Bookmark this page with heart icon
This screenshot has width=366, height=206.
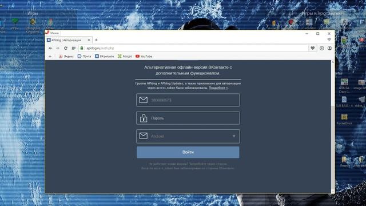(x=313, y=48)
